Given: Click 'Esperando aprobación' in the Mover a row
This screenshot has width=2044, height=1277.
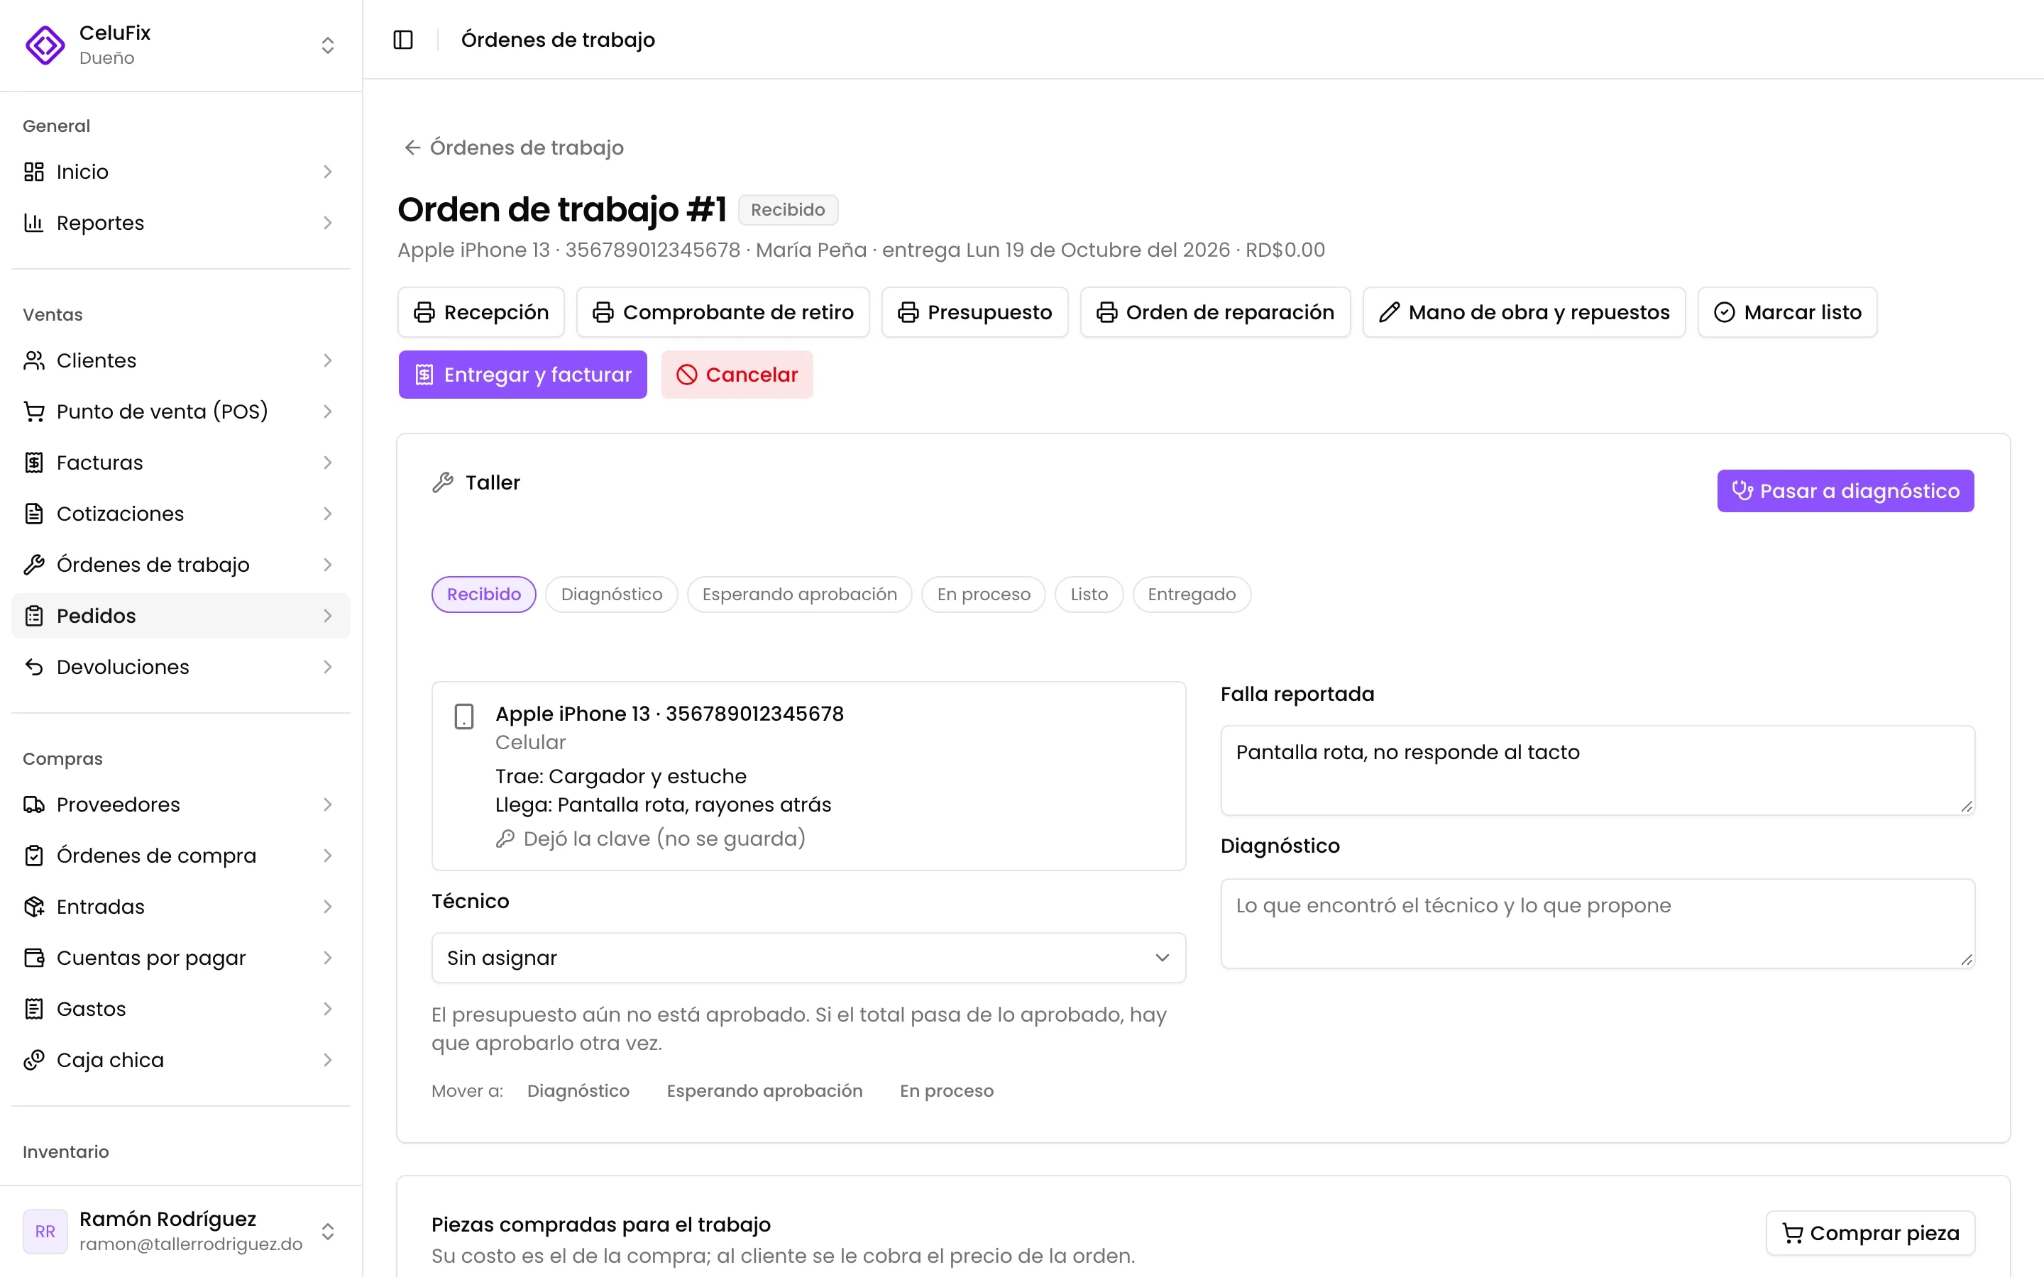Looking at the screenshot, I should coord(764,1091).
